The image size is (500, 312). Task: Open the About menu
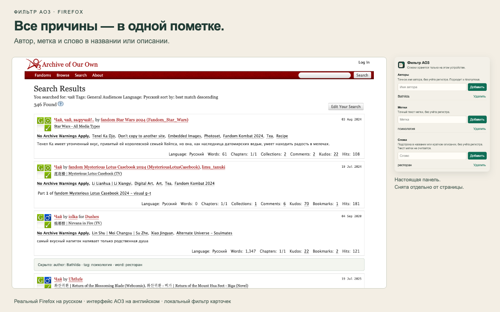[98, 75]
